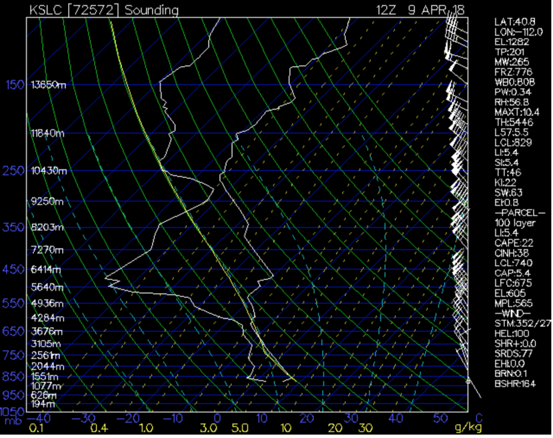Click the 0 degree temperature axis label

pos(217,419)
